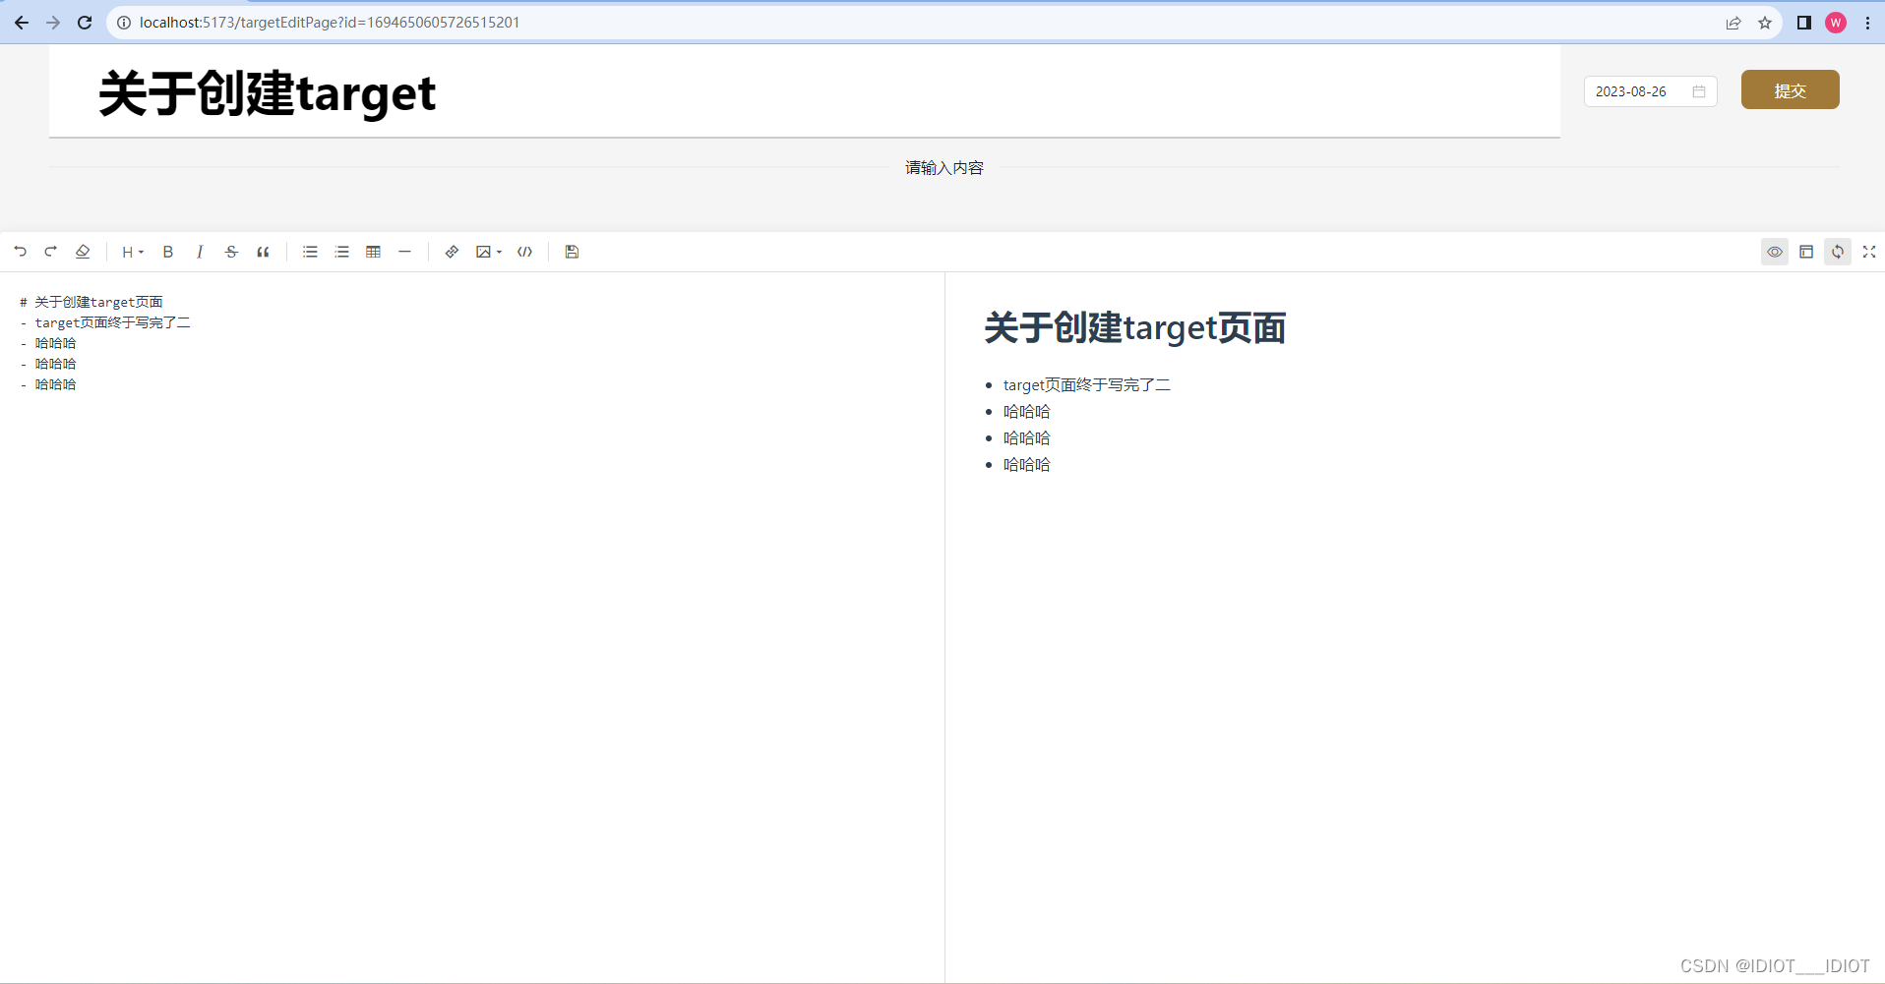Toggle Bold formatting
Viewport: 1885px width, 984px height.
pos(167,252)
